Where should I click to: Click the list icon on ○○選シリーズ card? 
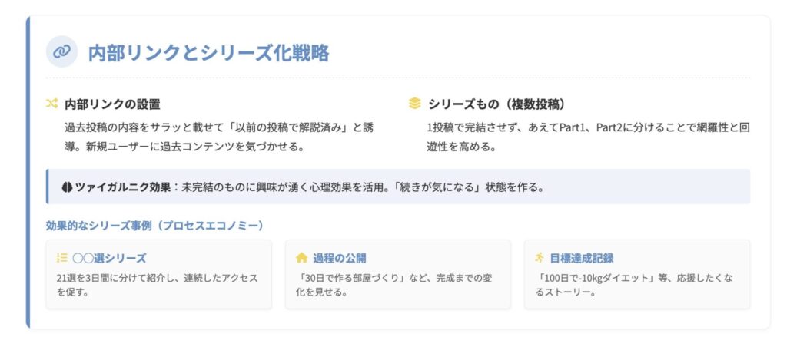pyautogui.click(x=61, y=258)
